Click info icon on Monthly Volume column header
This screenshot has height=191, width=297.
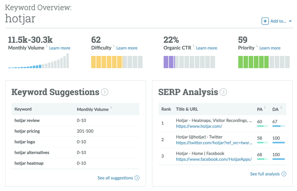[x=111, y=107]
